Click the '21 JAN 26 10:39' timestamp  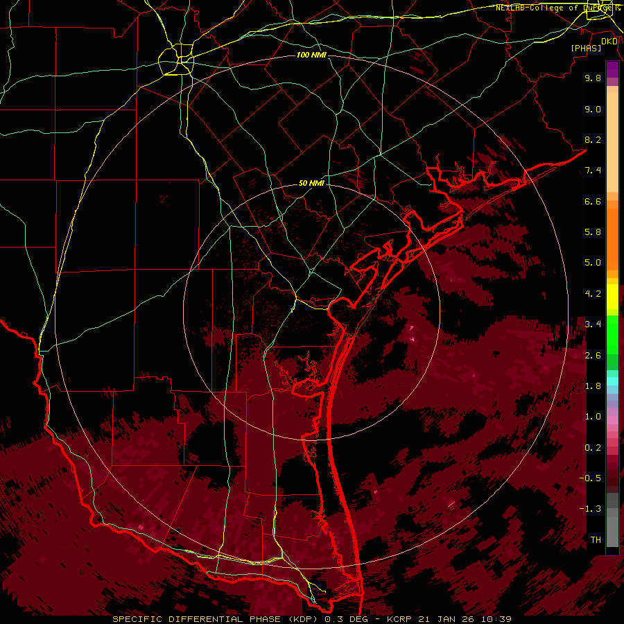click(x=463, y=619)
